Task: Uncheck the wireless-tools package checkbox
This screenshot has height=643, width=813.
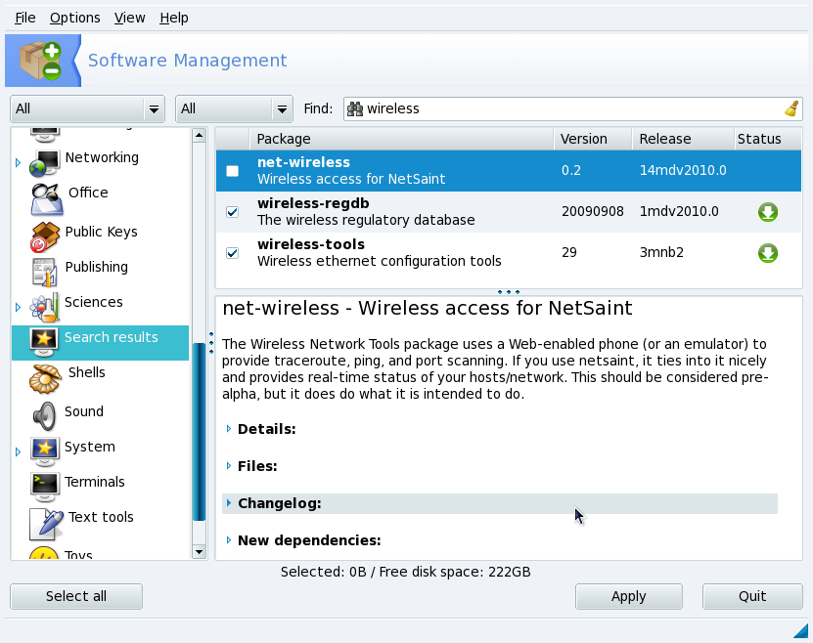Action: pyautogui.click(x=232, y=253)
